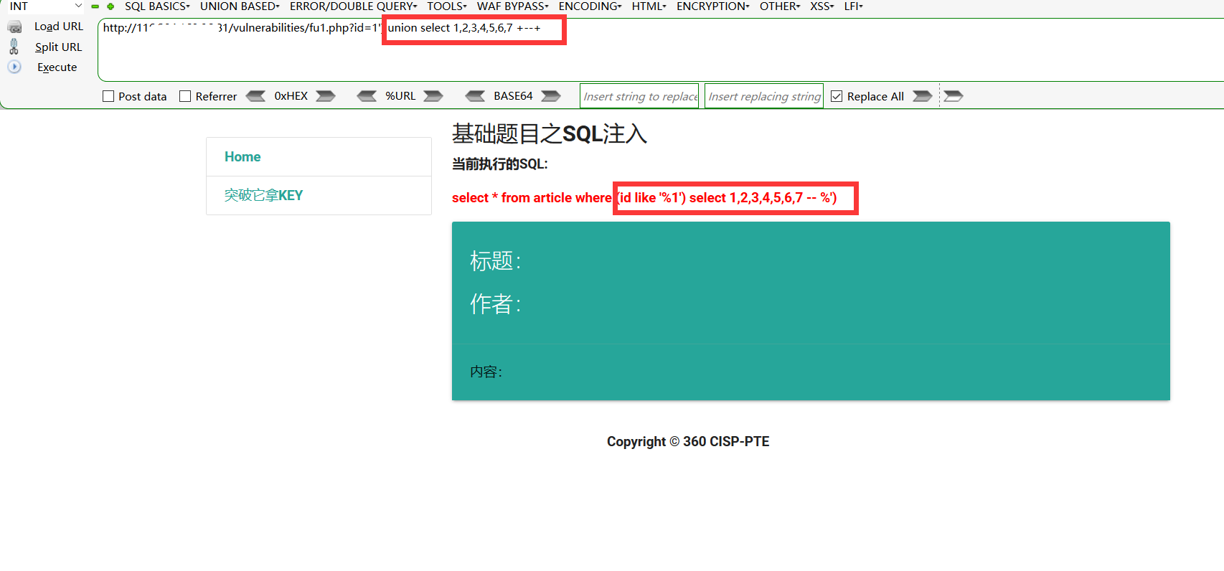
Task: Click the Insert replacing string field
Action: tap(764, 96)
